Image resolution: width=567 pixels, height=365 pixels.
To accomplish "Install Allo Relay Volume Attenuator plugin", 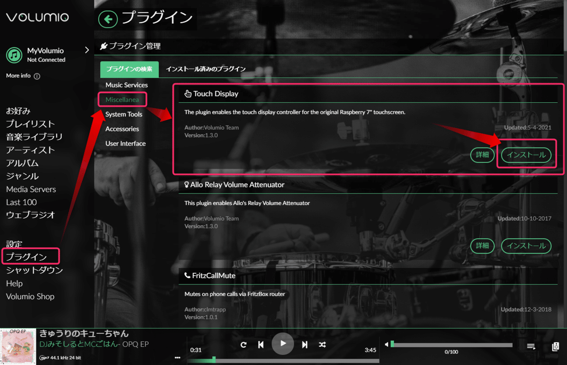I will click(x=526, y=246).
